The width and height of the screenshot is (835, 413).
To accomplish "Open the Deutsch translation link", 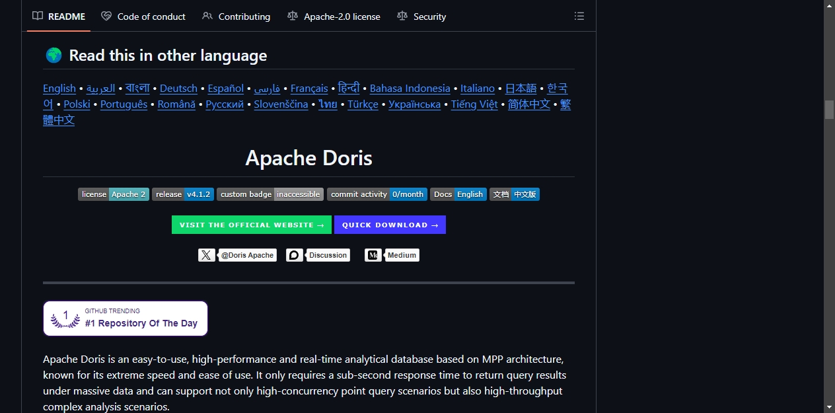I will tap(178, 89).
